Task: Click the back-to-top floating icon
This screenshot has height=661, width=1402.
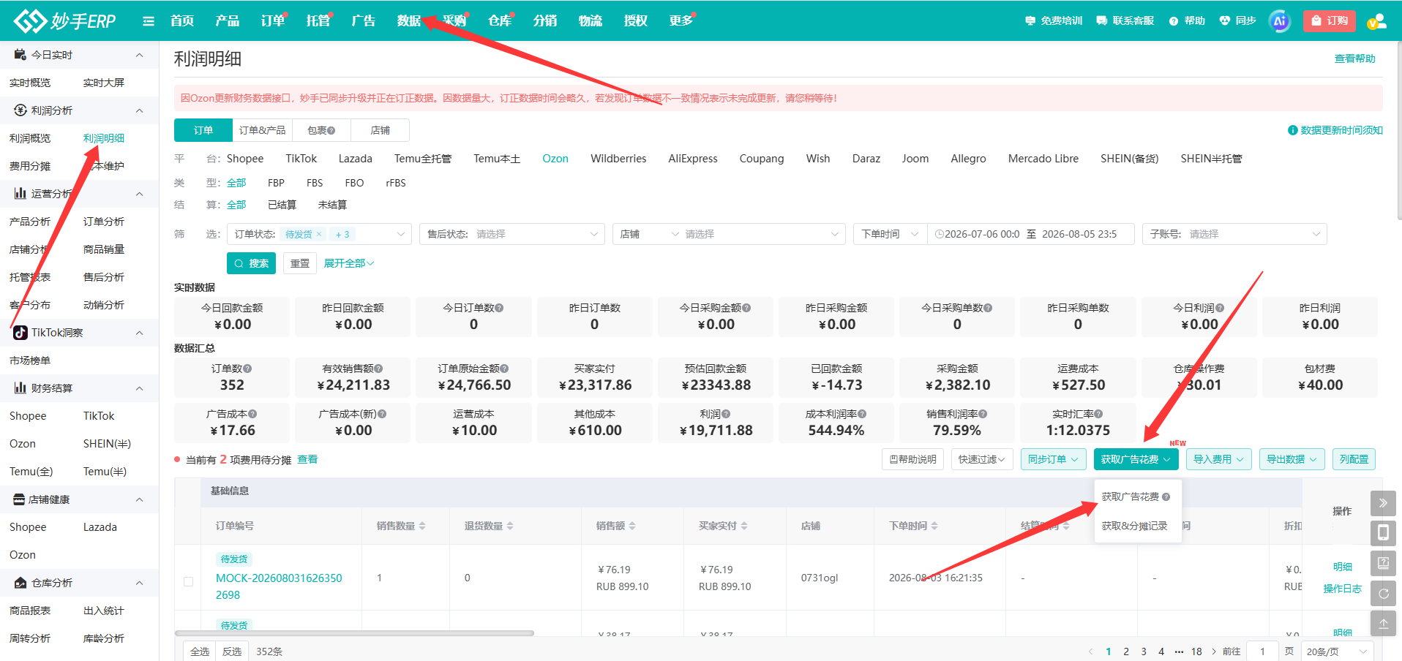Action: [x=1383, y=623]
